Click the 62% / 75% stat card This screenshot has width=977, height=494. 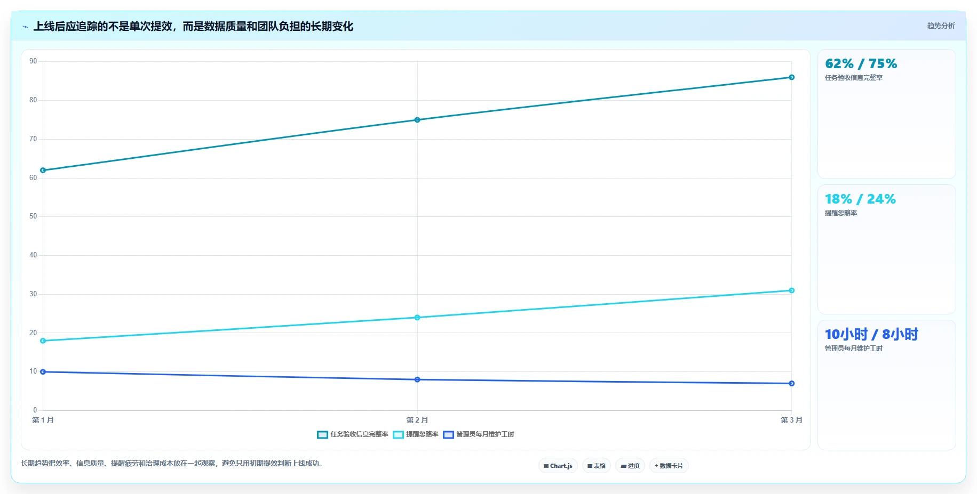coord(886,114)
